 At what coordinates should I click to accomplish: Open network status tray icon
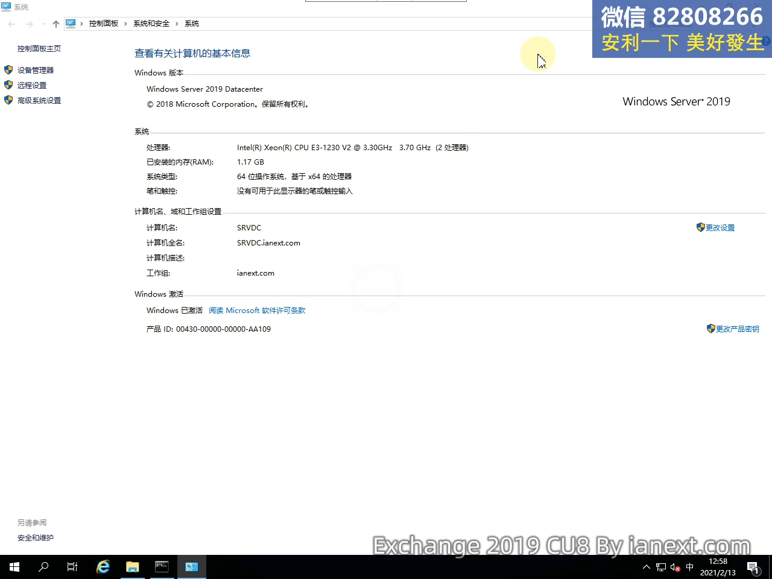pyautogui.click(x=661, y=567)
